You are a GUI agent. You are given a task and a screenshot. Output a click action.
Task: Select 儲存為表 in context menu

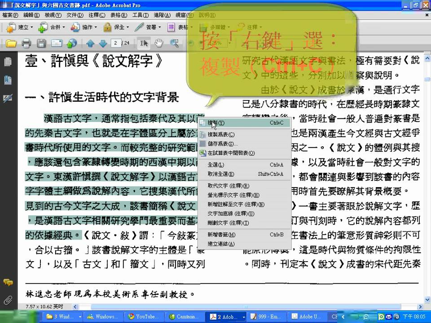point(244,144)
